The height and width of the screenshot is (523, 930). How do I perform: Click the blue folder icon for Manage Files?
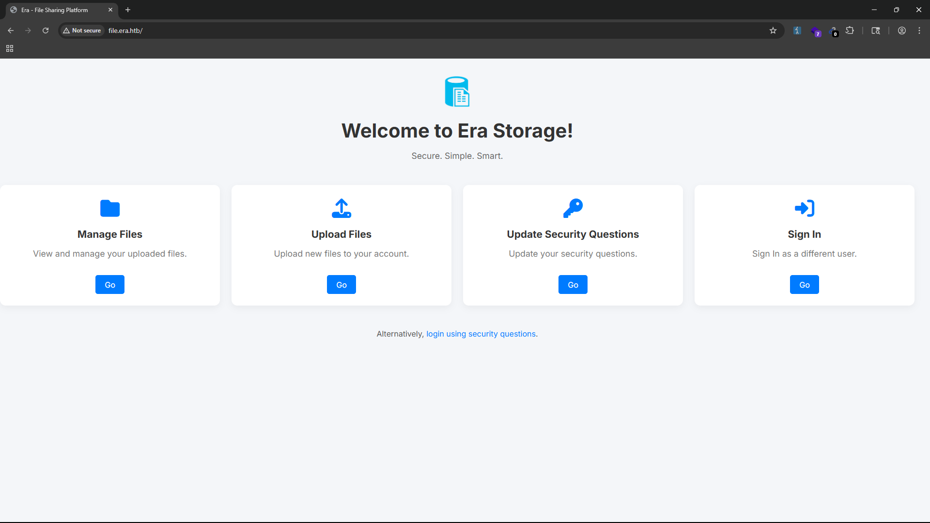(x=110, y=208)
